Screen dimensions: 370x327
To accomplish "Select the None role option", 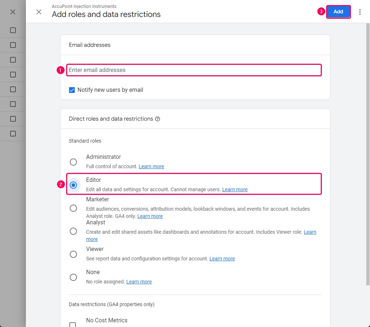I will click(73, 277).
